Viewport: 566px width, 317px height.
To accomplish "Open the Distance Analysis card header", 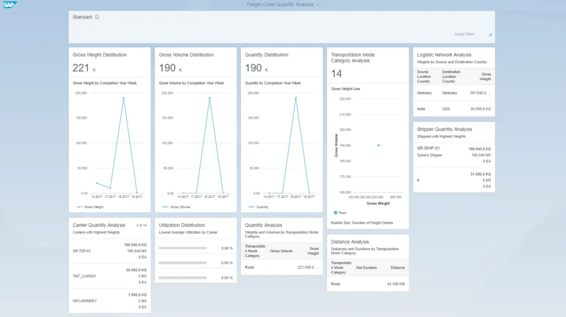I will click(x=350, y=242).
